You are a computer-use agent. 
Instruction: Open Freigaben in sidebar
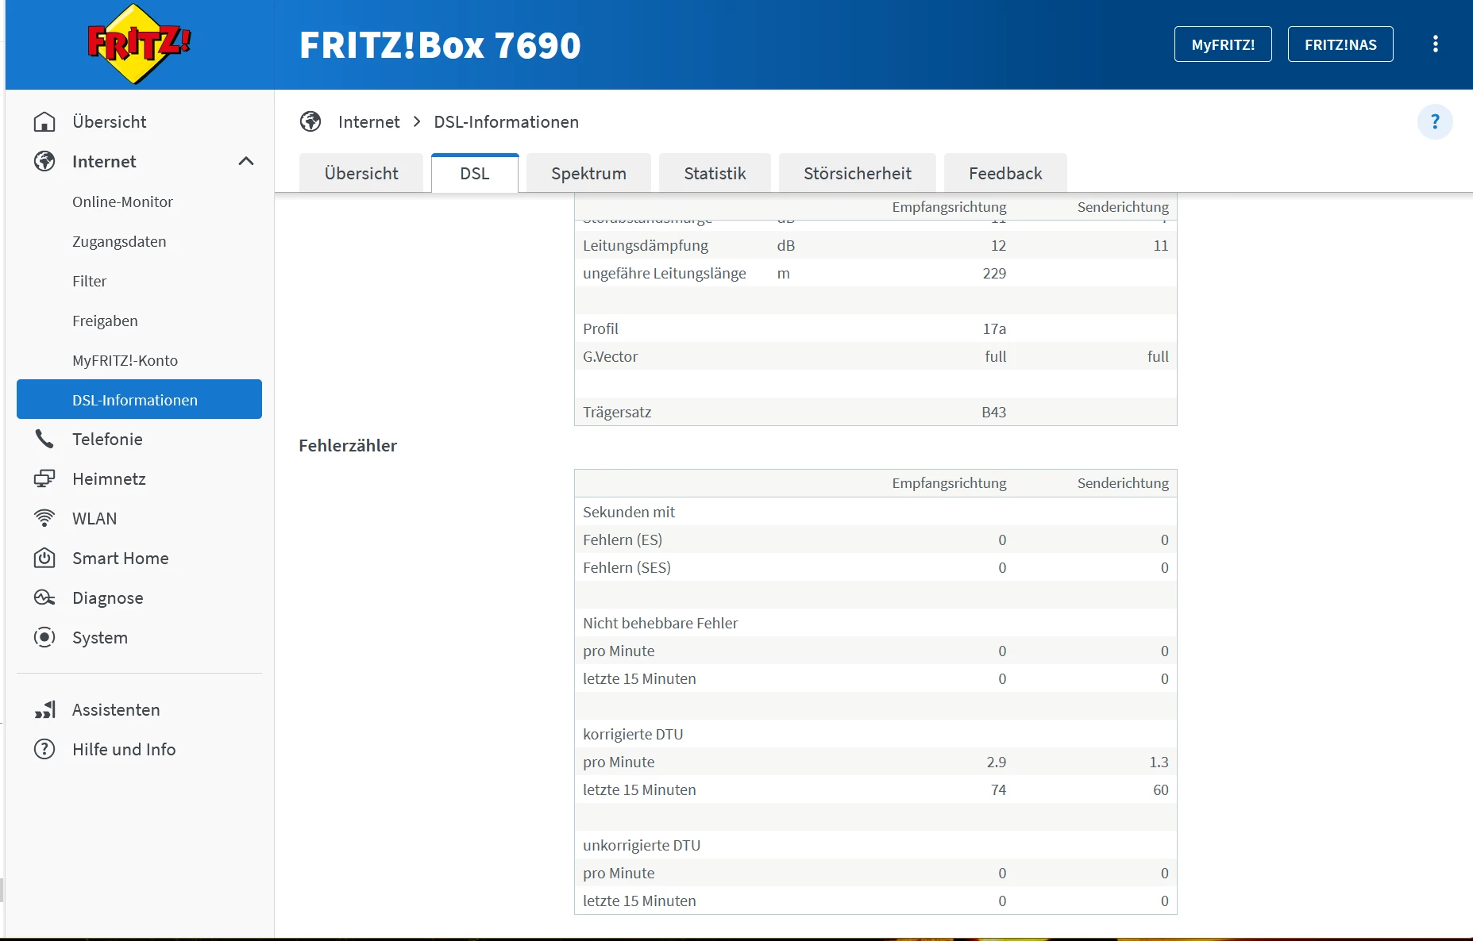pos(105,321)
